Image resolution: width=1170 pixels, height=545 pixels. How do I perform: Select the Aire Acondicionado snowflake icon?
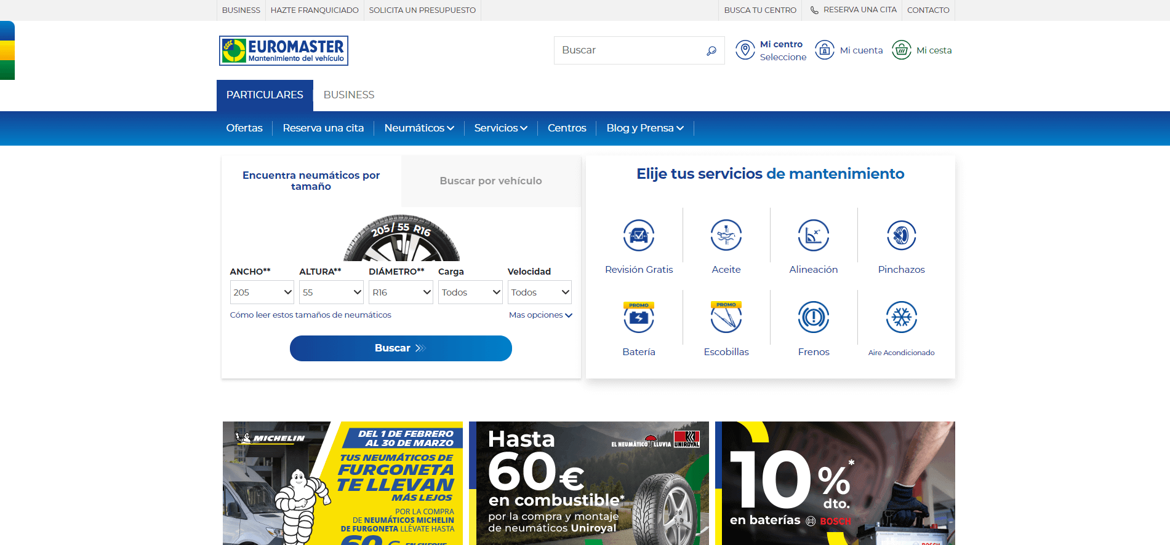point(902,317)
